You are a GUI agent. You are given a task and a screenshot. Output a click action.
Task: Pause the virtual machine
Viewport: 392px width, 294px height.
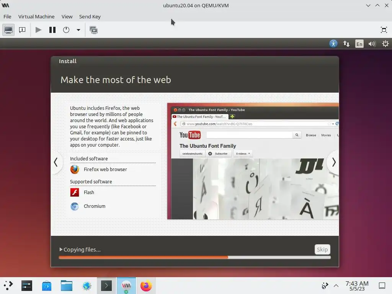(52, 30)
